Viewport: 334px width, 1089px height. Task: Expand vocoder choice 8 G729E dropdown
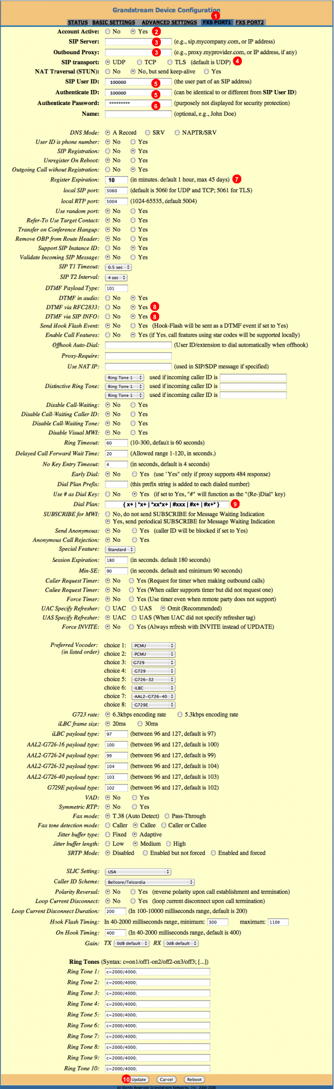pyautogui.click(x=153, y=705)
